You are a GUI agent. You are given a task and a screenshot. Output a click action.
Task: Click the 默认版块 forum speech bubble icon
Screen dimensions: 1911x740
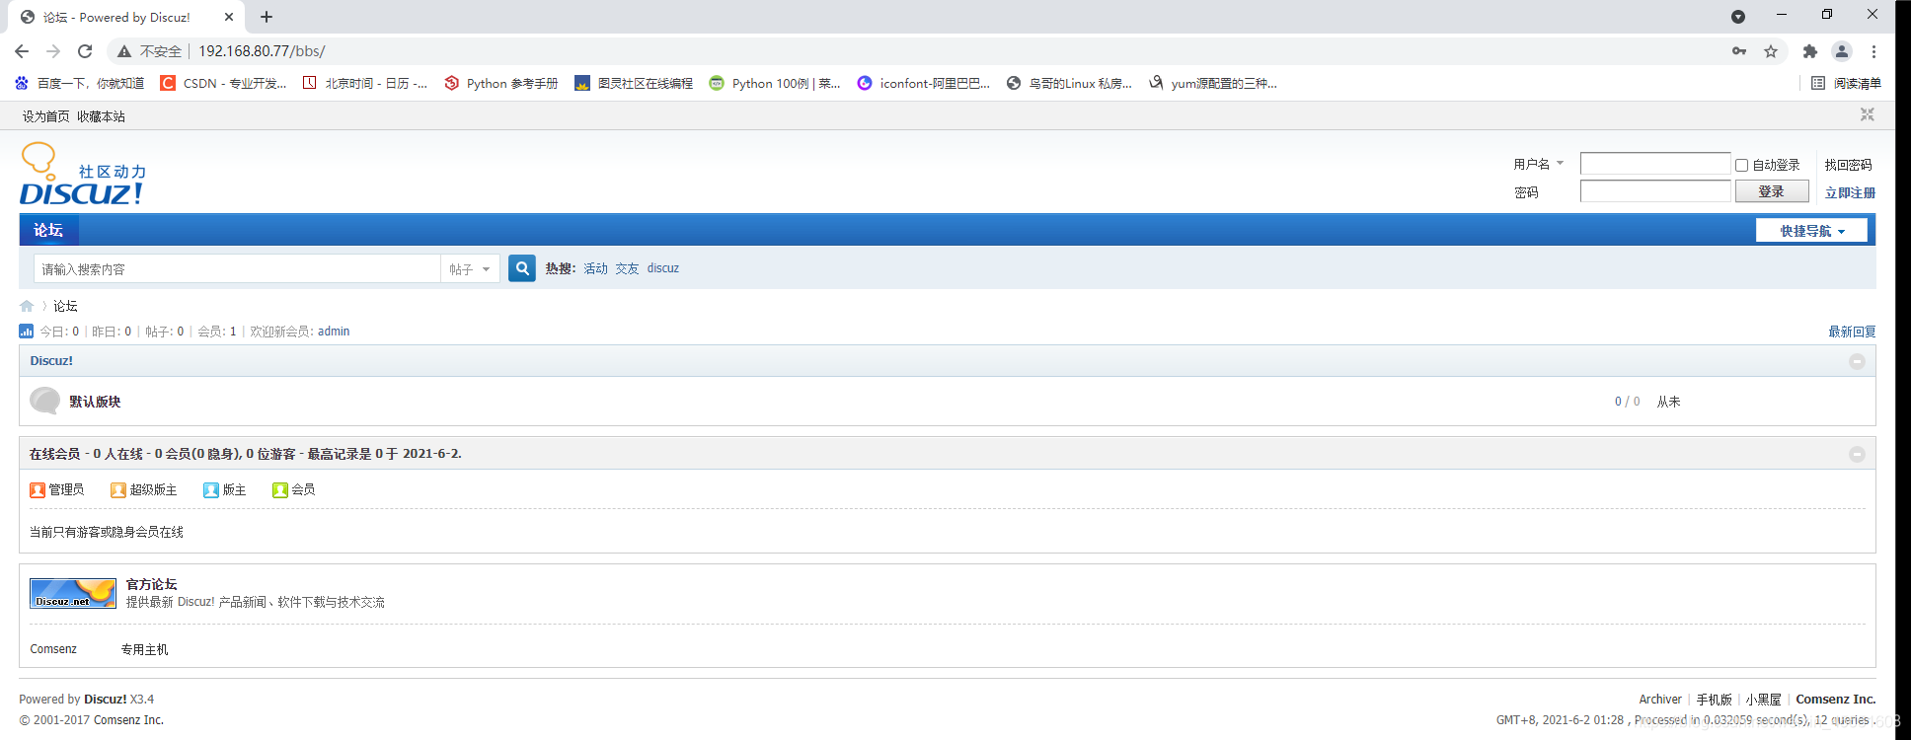coord(44,401)
